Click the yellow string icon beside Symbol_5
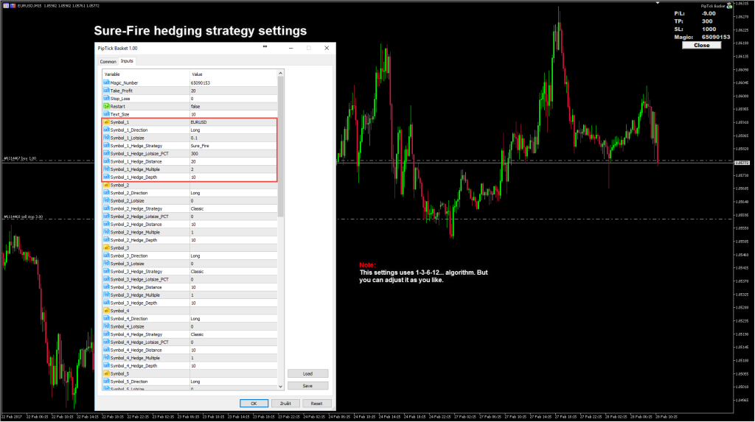 click(106, 373)
